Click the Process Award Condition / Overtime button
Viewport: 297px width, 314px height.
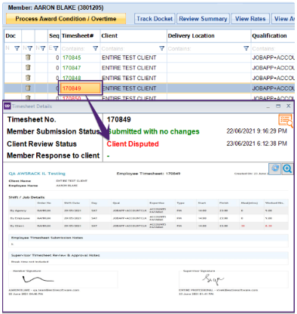click(66, 19)
